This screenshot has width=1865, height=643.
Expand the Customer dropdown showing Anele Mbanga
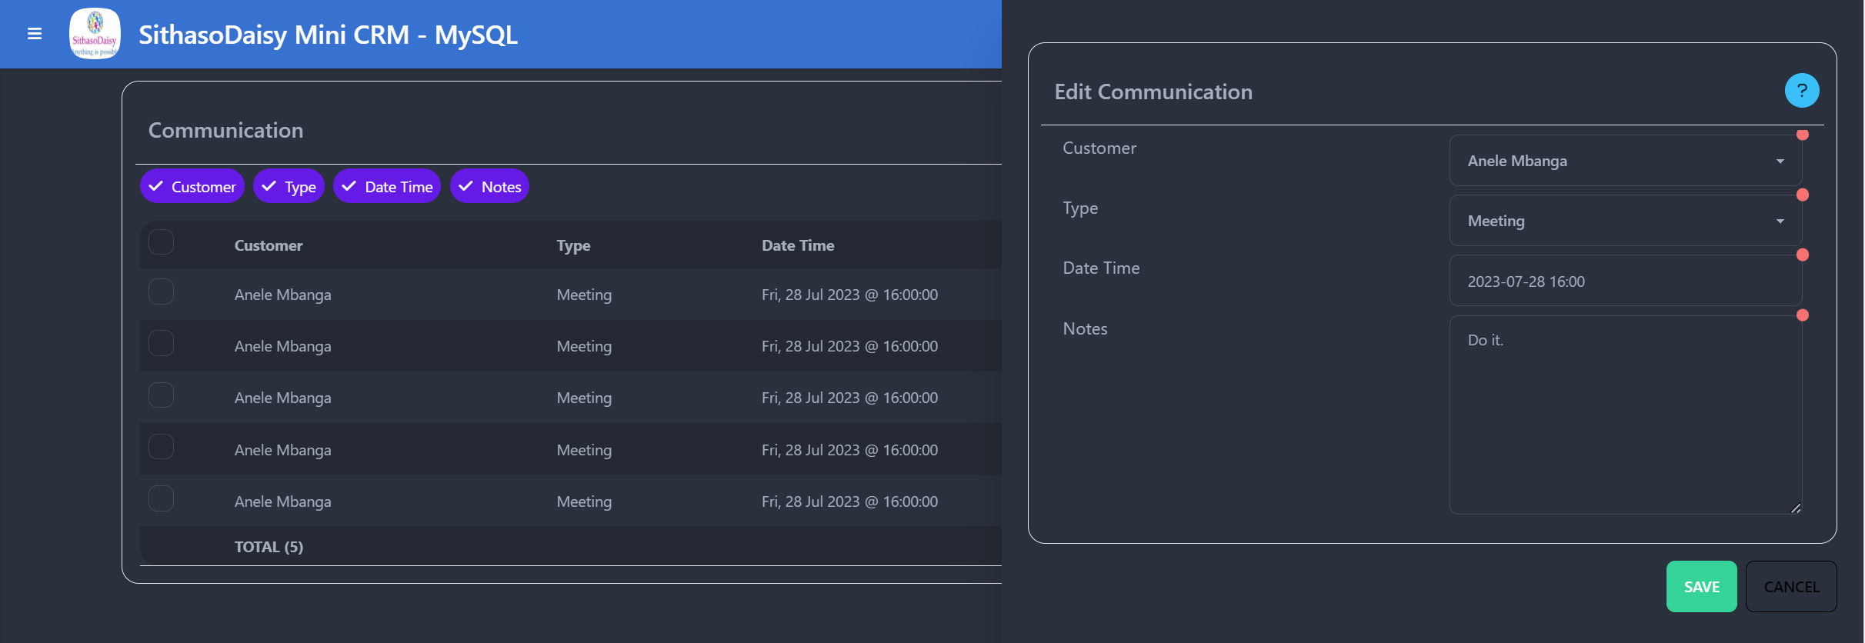(x=1625, y=161)
